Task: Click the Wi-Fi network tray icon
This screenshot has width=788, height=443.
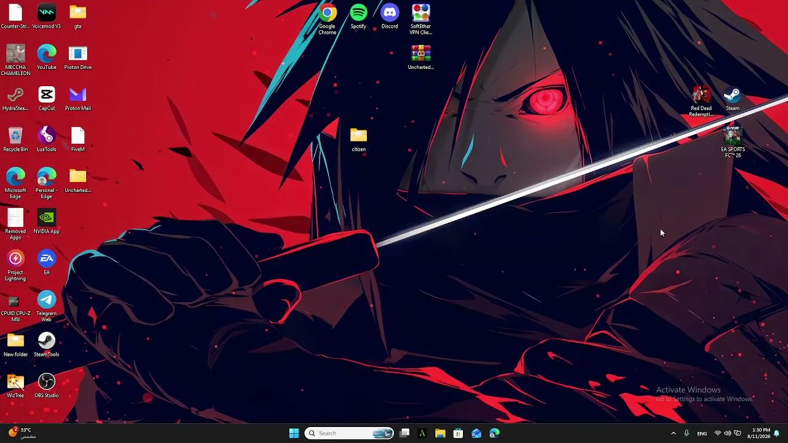Action: pos(718,433)
